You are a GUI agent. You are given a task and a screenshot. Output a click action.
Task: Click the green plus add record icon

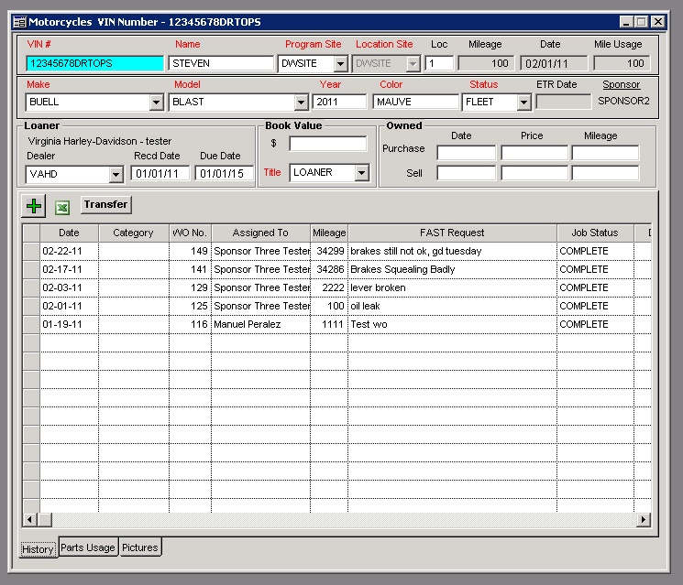(33, 207)
